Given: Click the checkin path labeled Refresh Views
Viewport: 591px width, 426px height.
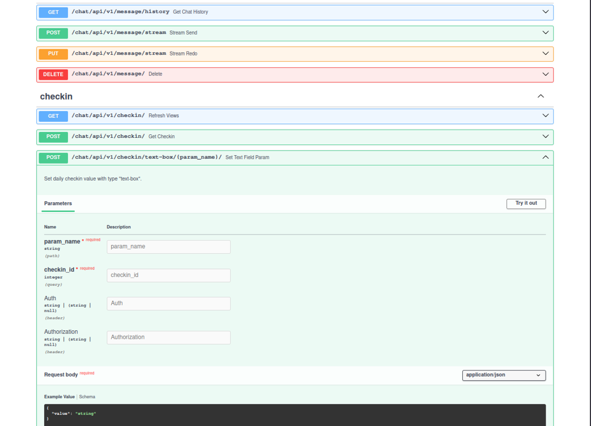Looking at the screenshot, I should [x=108, y=116].
